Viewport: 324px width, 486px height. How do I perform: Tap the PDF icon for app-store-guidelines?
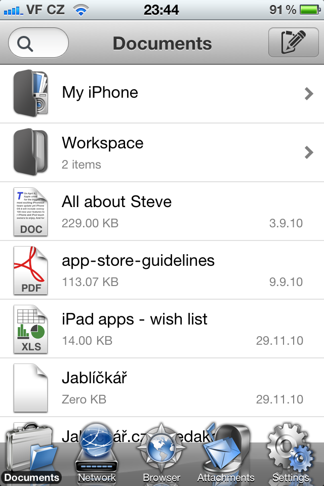(30, 270)
